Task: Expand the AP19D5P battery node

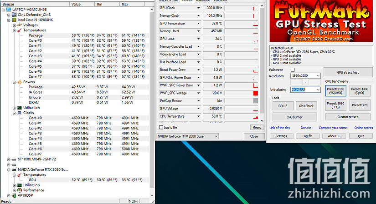Action: click(9, 196)
